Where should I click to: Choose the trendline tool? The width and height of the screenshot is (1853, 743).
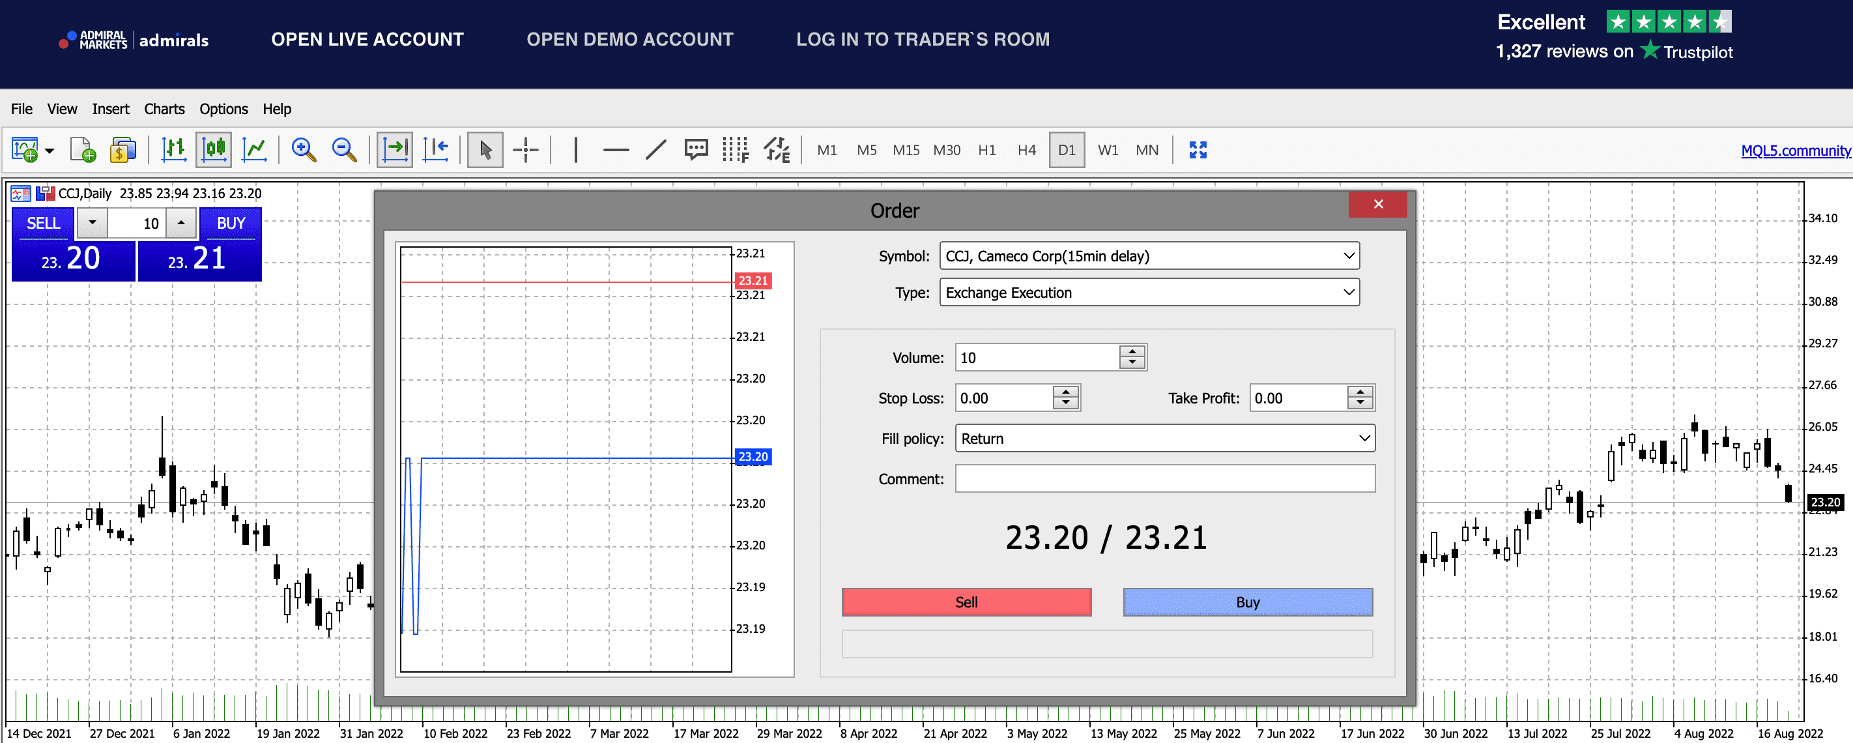pos(656,150)
